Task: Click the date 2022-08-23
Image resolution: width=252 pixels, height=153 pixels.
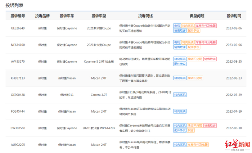Action: 234,78
